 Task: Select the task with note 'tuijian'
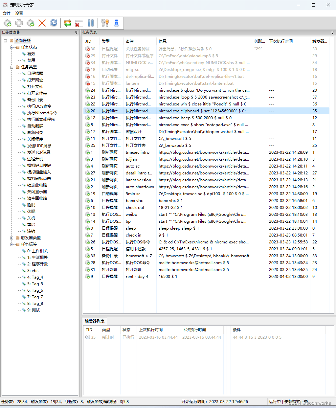tap(206, 159)
